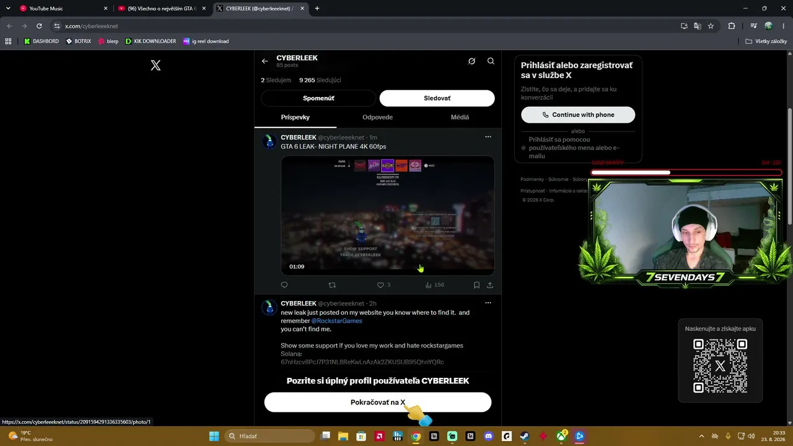Open the KIK DOWNLOADER bookmark
This screenshot has width=793, height=446.
click(151, 42)
